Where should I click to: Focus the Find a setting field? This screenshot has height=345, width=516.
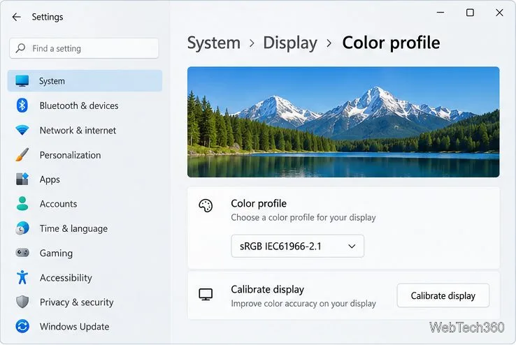84,48
